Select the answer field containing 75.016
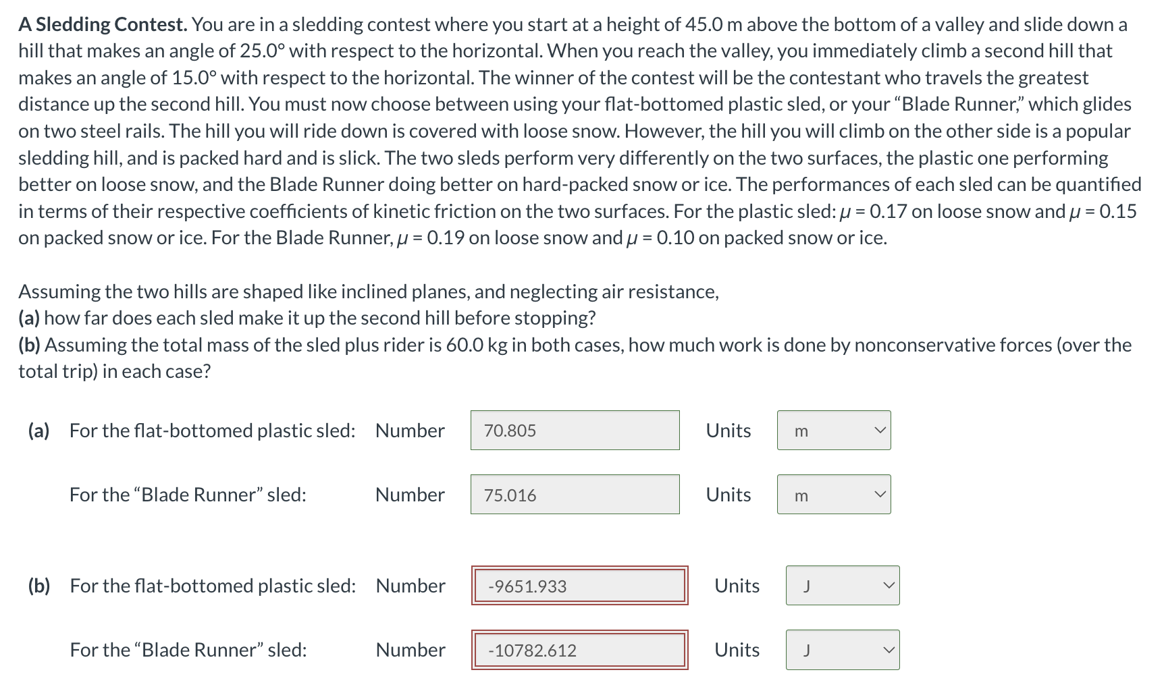Screen dimensions: 1164x691 [575, 495]
